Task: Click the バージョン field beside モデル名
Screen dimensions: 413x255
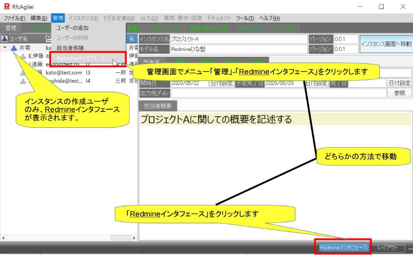Action: point(346,49)
